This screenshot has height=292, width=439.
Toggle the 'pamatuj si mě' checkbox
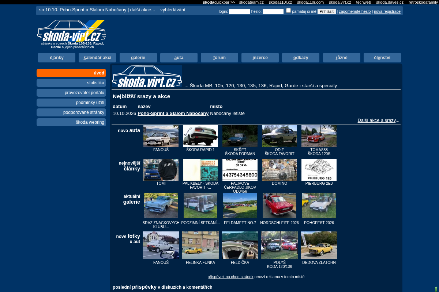tap(288, 11)
